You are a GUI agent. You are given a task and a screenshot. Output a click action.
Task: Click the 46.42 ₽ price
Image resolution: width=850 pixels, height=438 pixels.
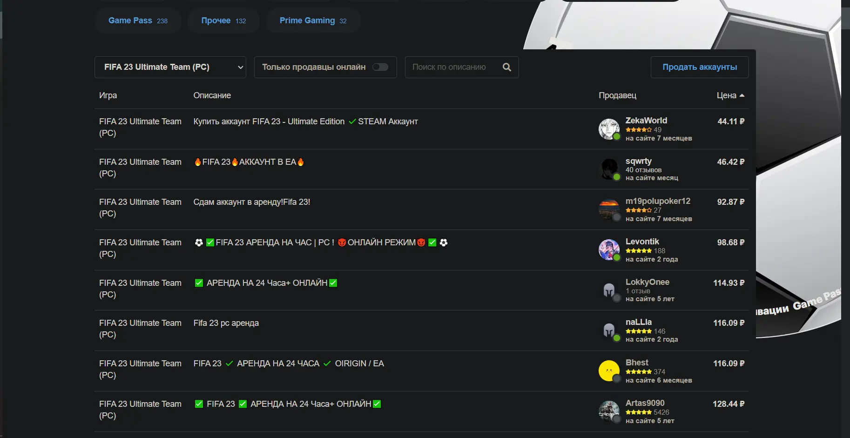click(x=731, y=162)
